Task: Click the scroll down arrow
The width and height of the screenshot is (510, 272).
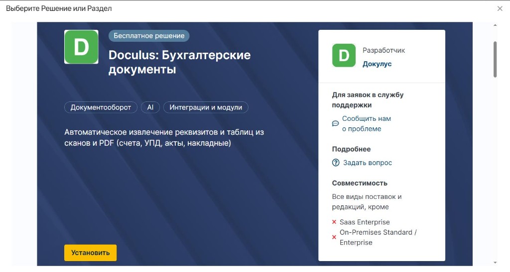Action: [495, 262]
